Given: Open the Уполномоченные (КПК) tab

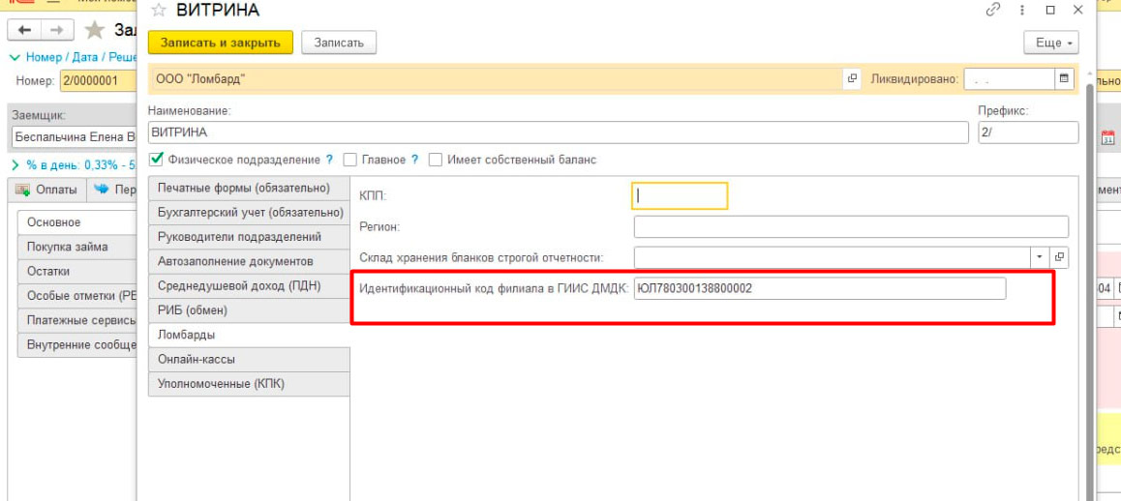Looking at the screenshot, I should [249, 384].
